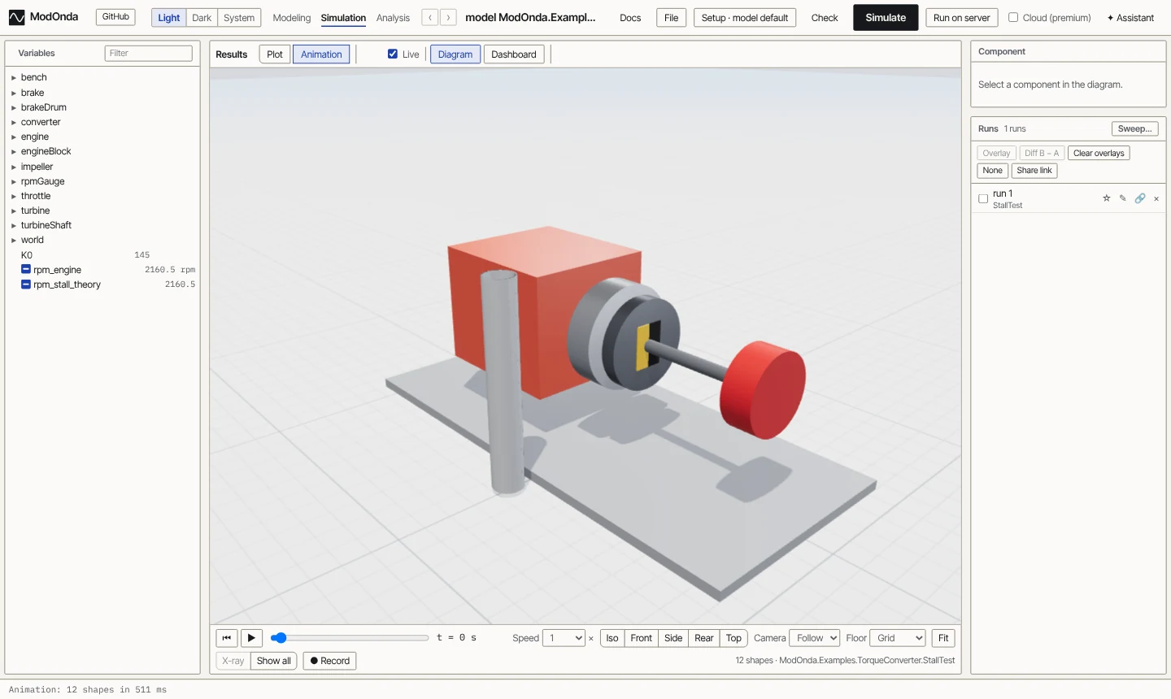Image resolution: width=1171 pixels, height=699 pixels.
Task: Click the Show all button
Action: (x=274, y=661)
